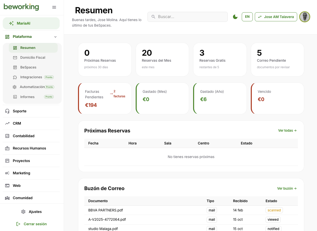Click the Marketing megaphone icon
The height and width of the screenshot is (231, 317).
coord(7,173)
